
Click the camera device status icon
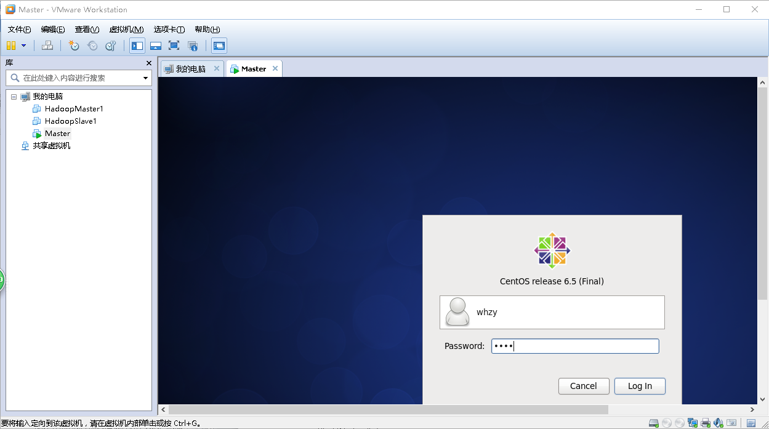tap(731, 423)
